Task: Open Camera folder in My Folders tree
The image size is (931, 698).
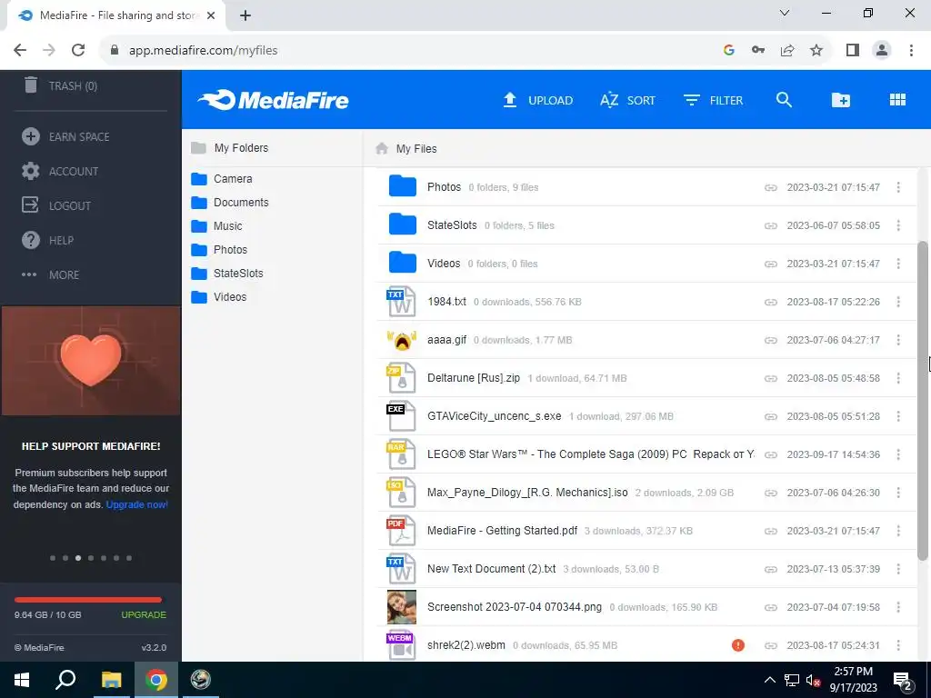Action: point(222,179)
